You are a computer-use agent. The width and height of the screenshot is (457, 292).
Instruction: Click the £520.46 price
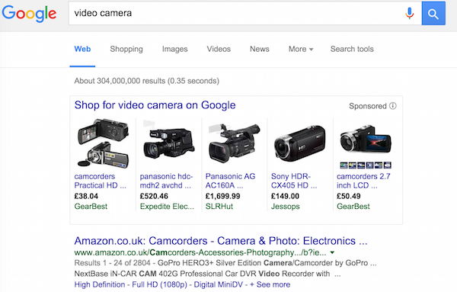[154, 196]
